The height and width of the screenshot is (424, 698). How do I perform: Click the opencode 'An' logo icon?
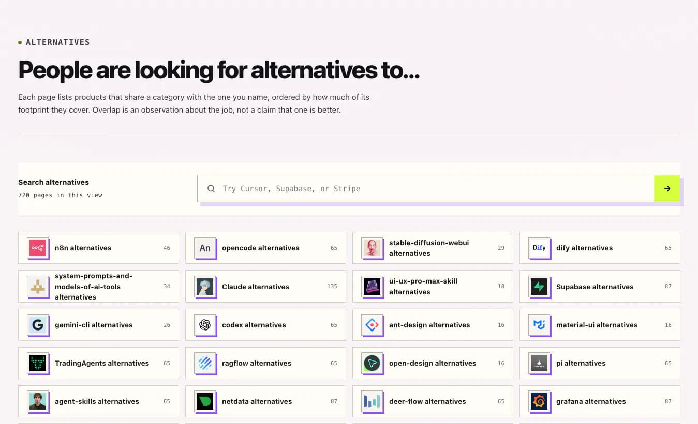click(205, 248)
